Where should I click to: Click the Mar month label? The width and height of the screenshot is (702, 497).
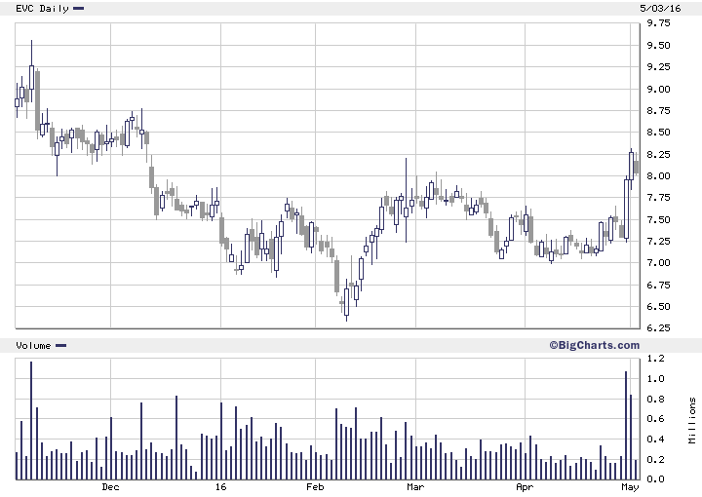(415, 487)
